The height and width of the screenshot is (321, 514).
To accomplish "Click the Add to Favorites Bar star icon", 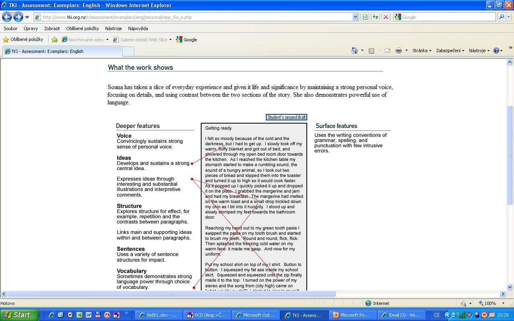I will [55, 40].
